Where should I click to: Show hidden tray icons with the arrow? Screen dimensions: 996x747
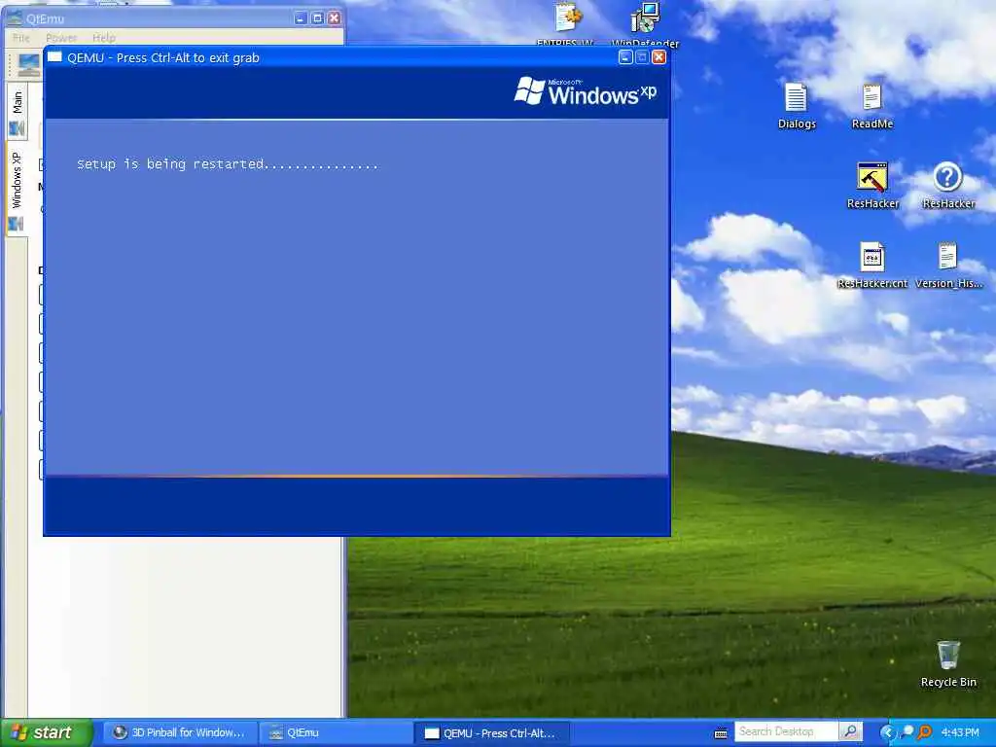coord(886,732)
